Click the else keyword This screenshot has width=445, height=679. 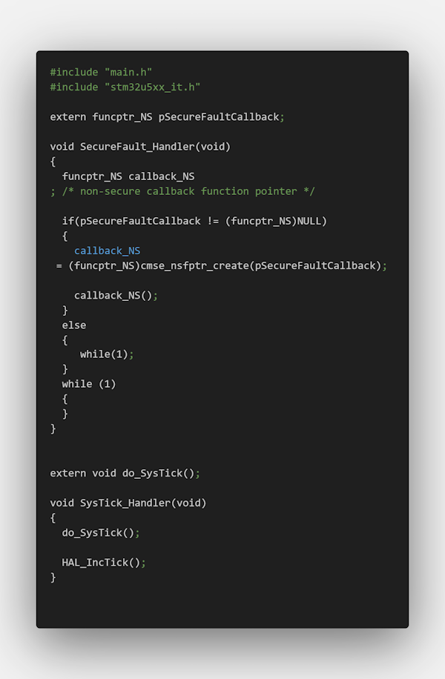(74, 325)
